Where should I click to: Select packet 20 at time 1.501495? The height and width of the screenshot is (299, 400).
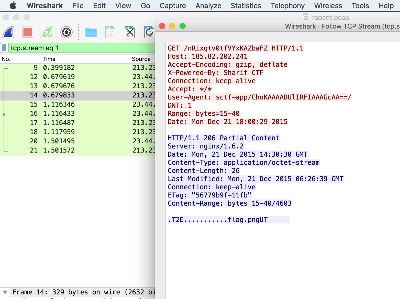click(77, 141)
